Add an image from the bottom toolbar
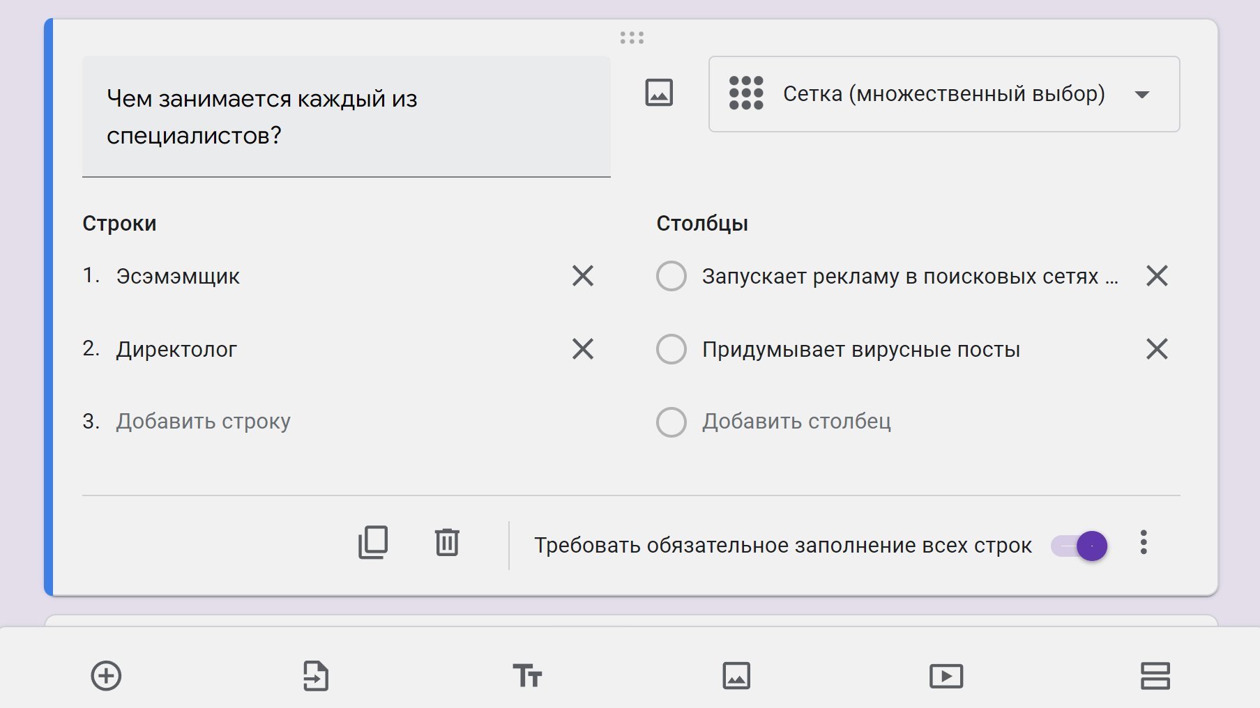The height and width of the screenshot is (708, 1260). [736, 676]
